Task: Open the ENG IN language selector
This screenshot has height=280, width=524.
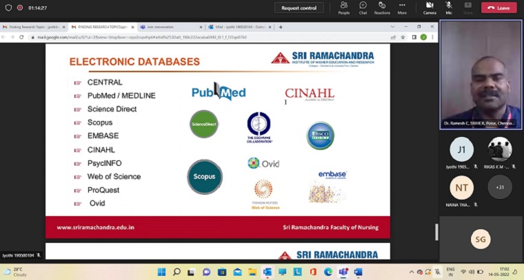Action: pos(450,272)
